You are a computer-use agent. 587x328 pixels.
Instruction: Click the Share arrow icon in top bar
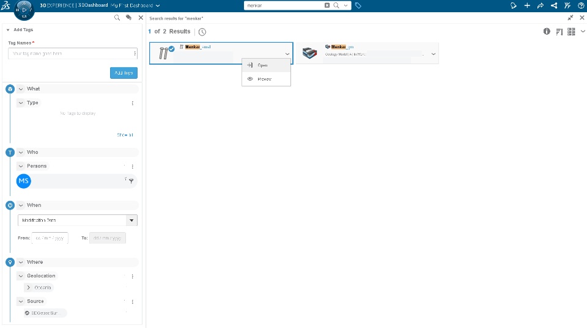(540, 5)
